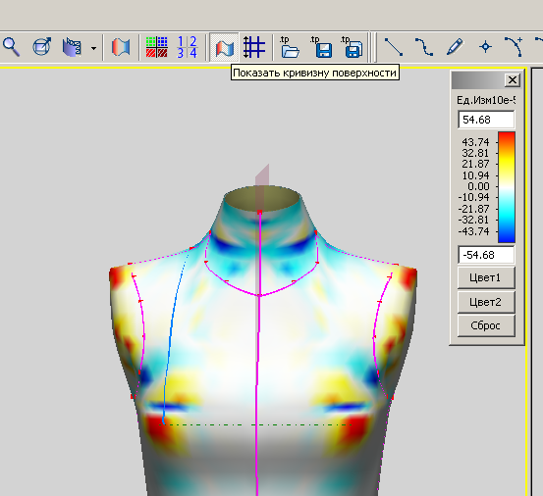Select the point target tool
Image resolution: width=543 pixels, height=496 pixels.
[485, 47]
